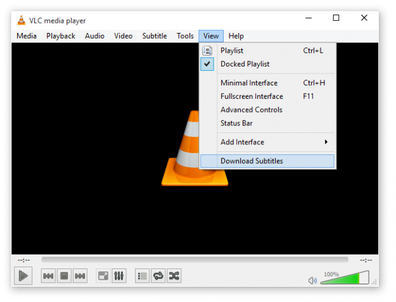Image resolution: width=396 pixels, height=302 pixels.
Task: Mute audio via speaker icon
Action: click(x=312, y=280)
